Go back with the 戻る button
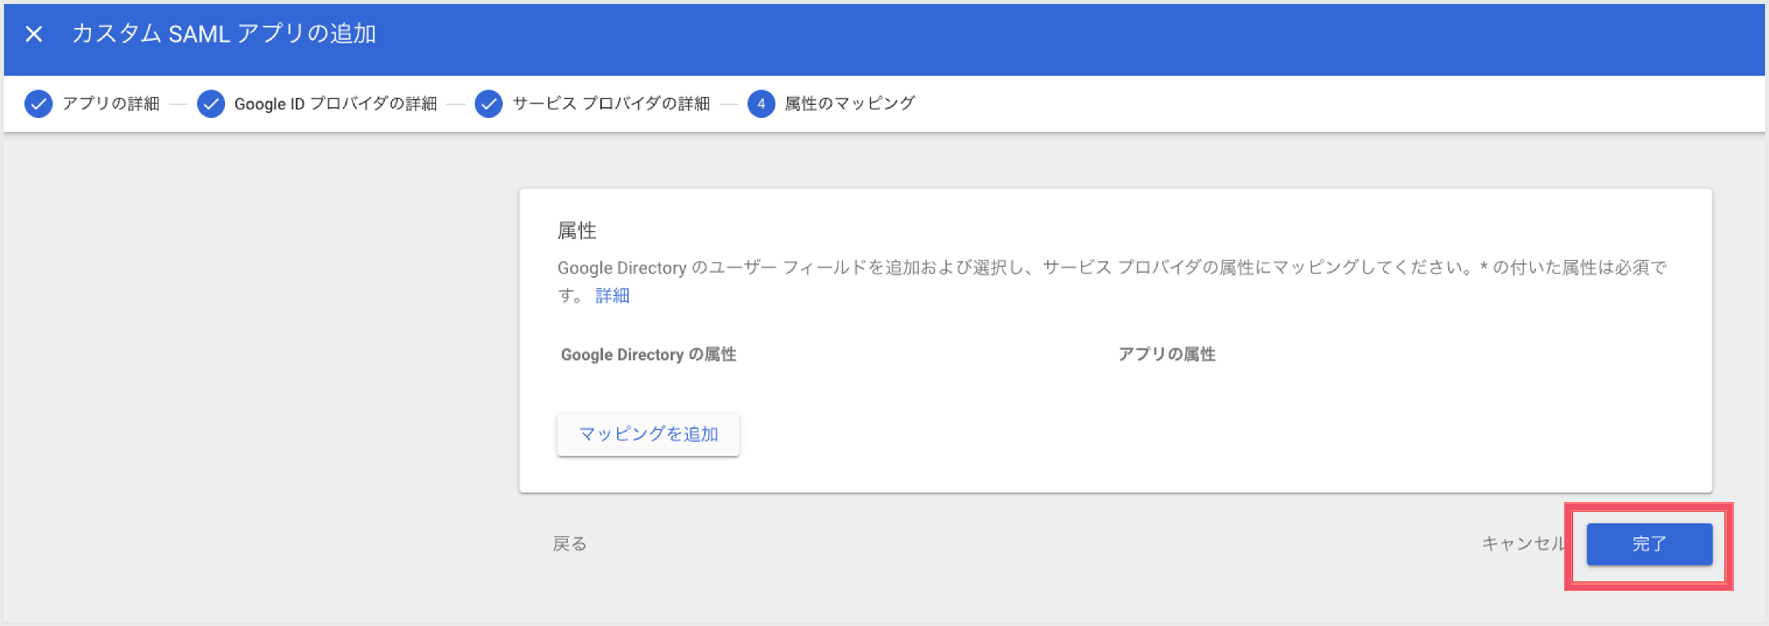This screenshot has height=626, width=1769. (569, 544)
